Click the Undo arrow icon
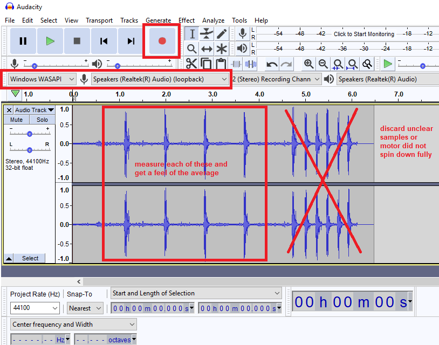 point(272,64)
